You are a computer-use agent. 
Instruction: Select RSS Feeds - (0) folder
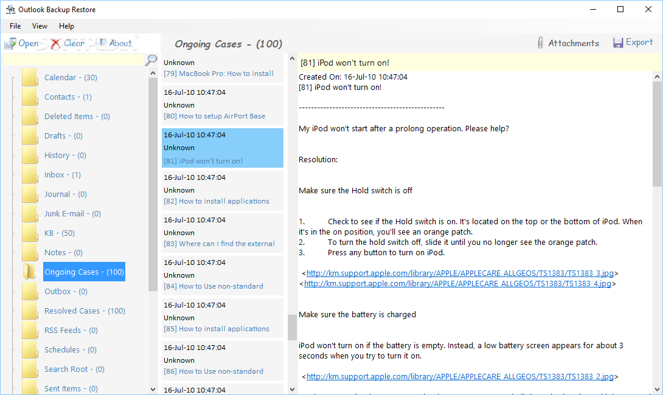click(71, 330)
